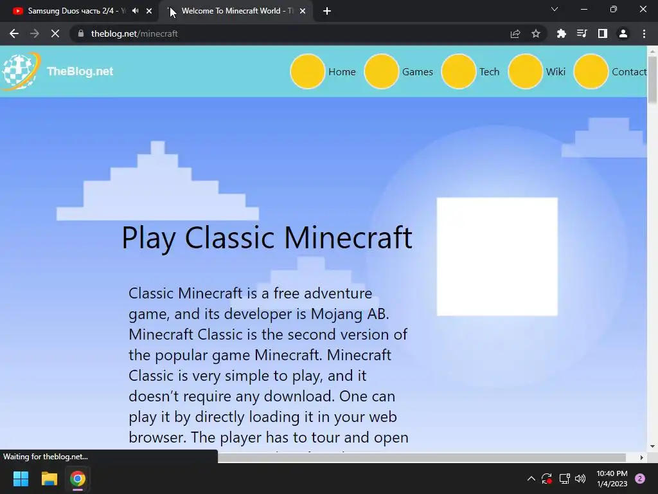Image resolution: width=658 pixels, height=494 pixels.
Task: Click the forward navigation arrow
Action: coord(35,33)
